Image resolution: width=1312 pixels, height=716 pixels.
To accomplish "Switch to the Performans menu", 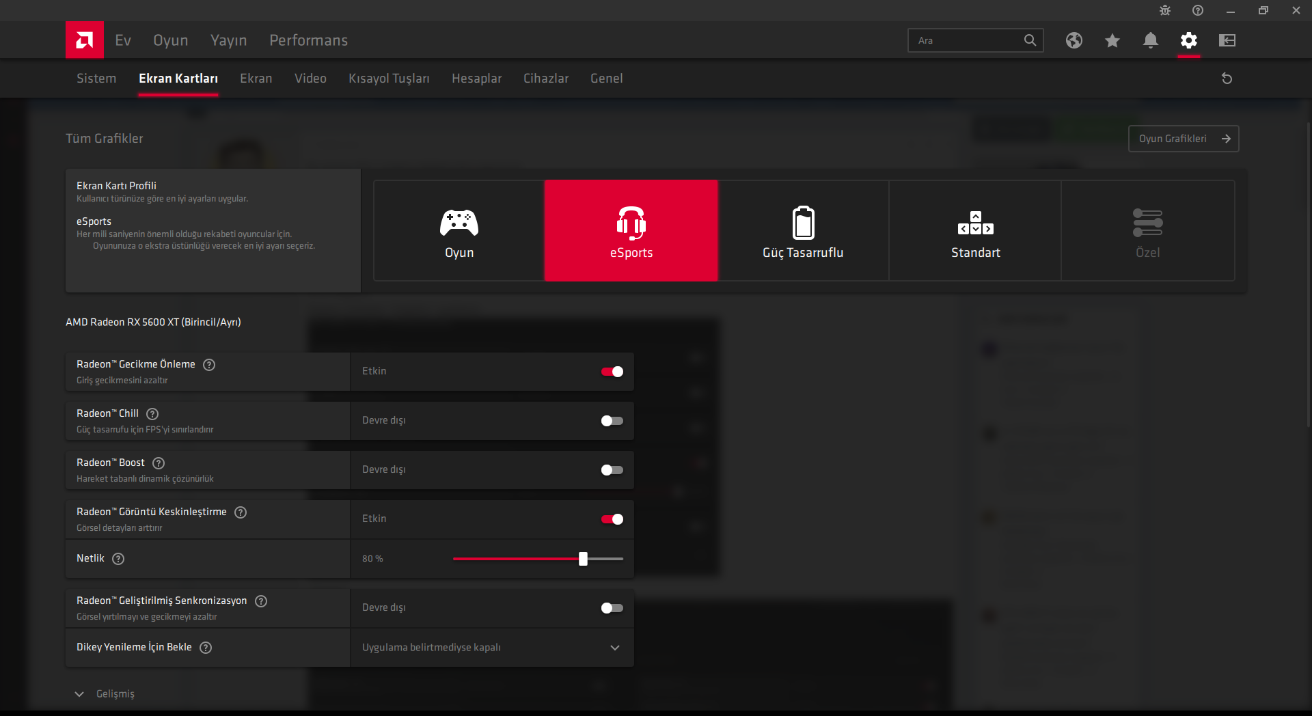I will click(308, 40).
